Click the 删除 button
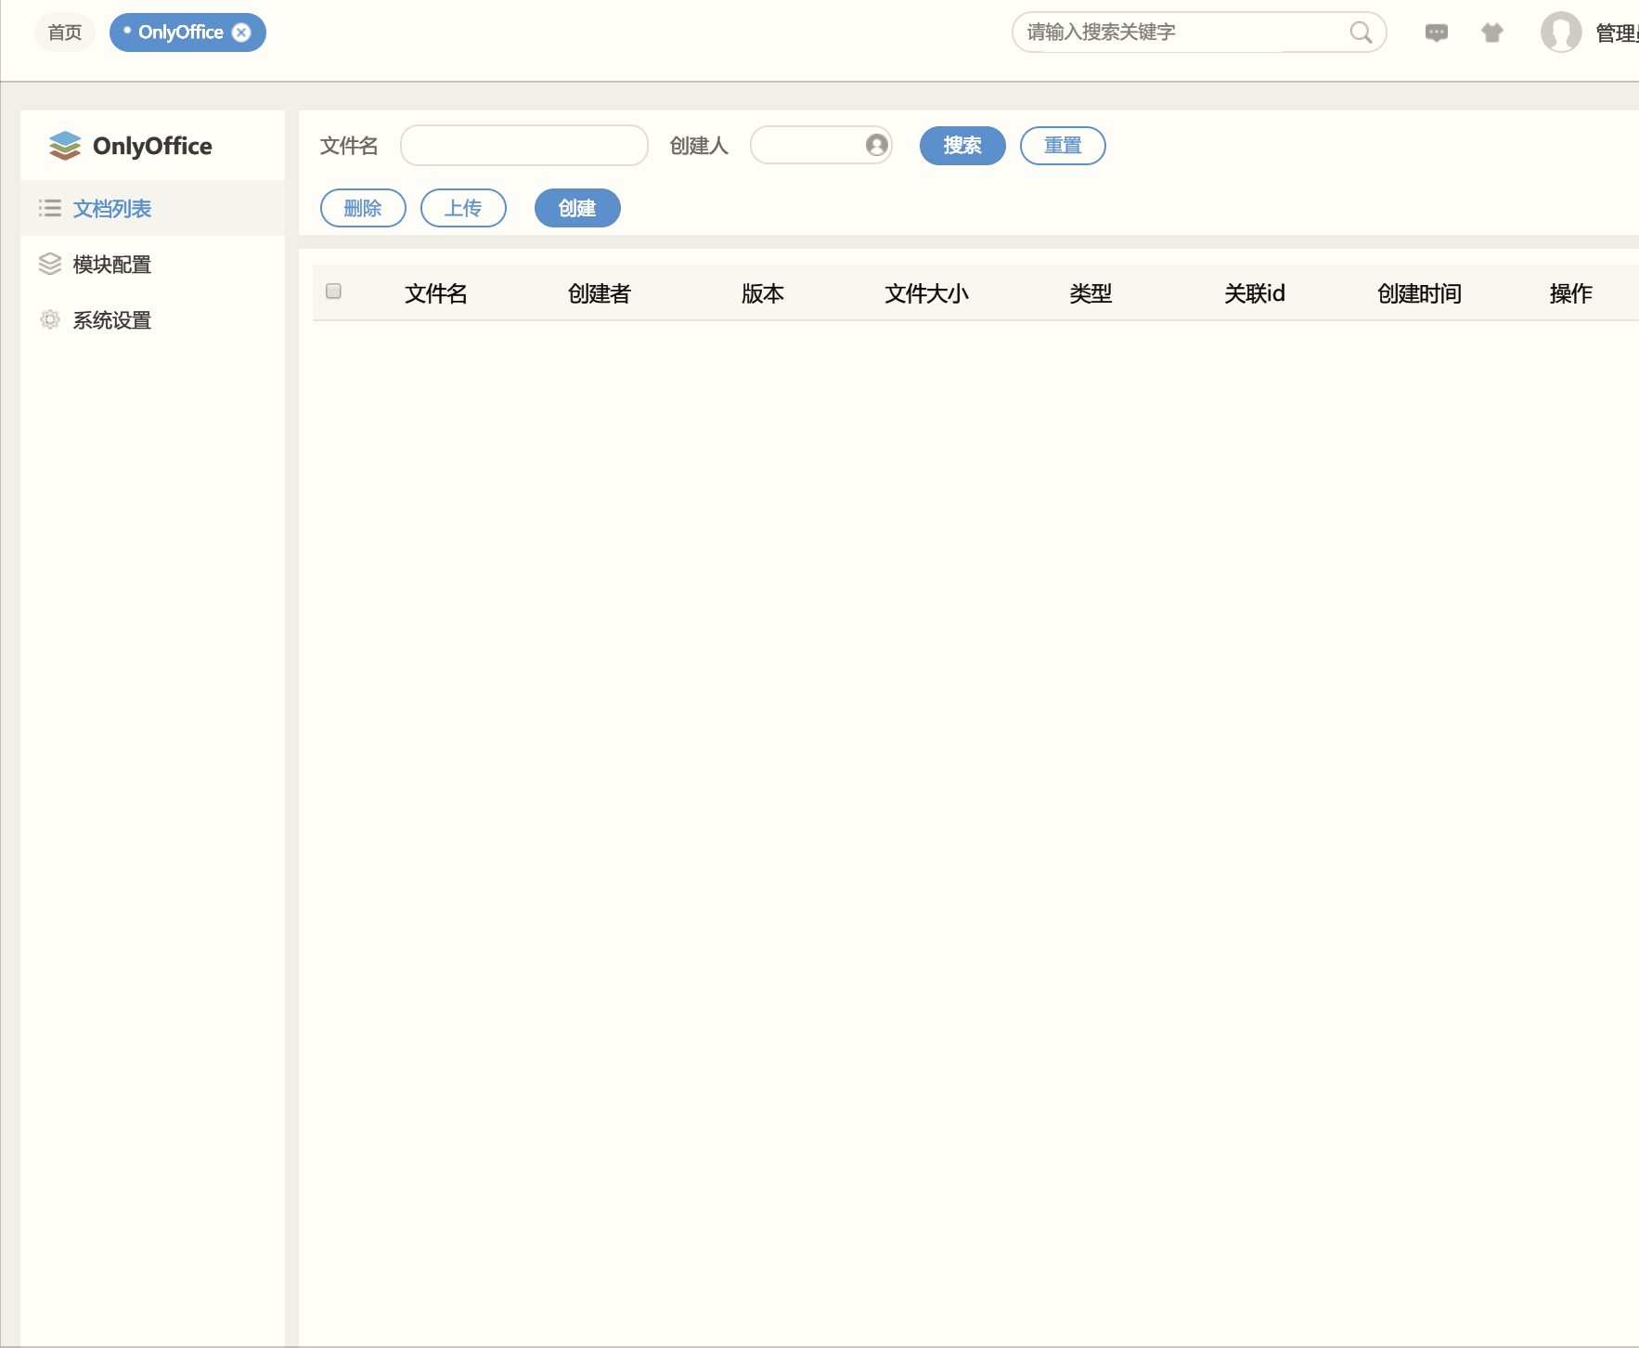1639x1348 pixels. tap(363, 208)
